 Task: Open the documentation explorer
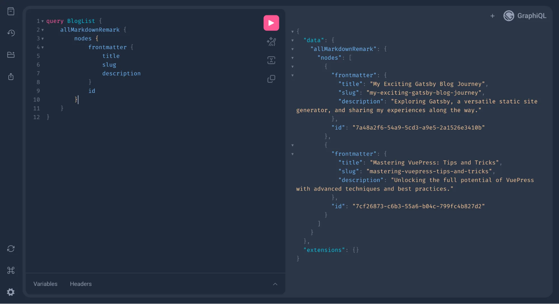pos(11,11)
